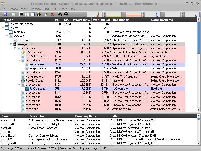Sort by the Private Bytes column header

click(81, 20)
